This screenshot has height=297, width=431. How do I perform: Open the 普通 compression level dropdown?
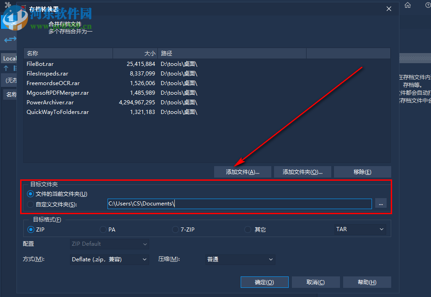click(240, 259)
